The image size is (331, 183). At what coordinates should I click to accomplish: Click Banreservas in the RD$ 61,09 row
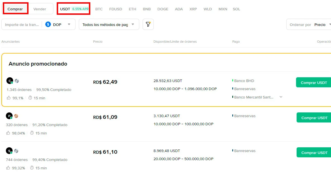coord(245,116)
